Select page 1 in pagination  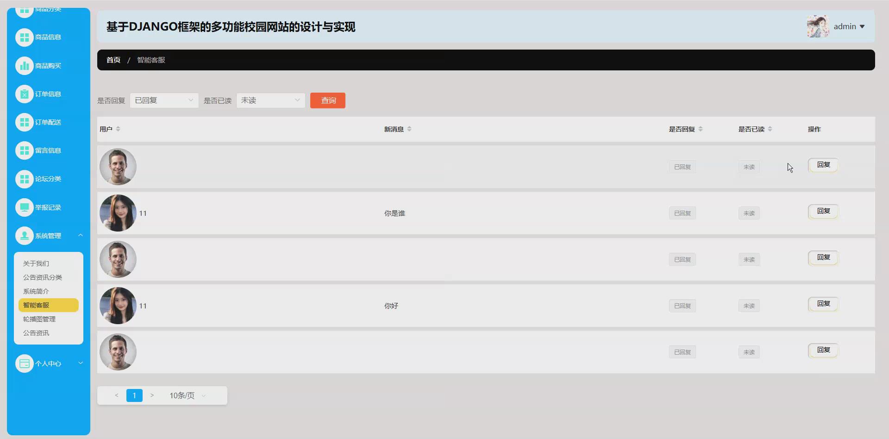pos(134,395)
